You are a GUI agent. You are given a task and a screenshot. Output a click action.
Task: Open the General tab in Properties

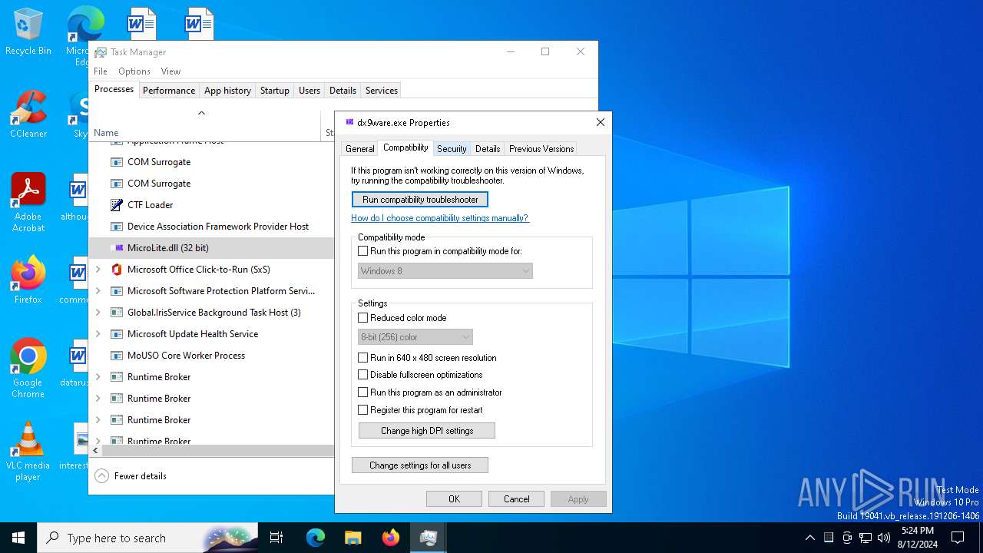click(360, 149)
